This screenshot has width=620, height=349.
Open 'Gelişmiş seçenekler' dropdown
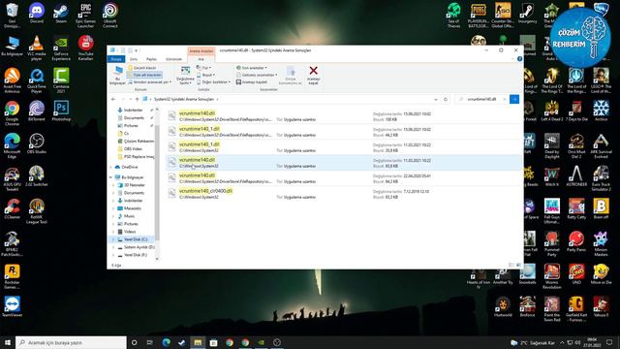257,75
